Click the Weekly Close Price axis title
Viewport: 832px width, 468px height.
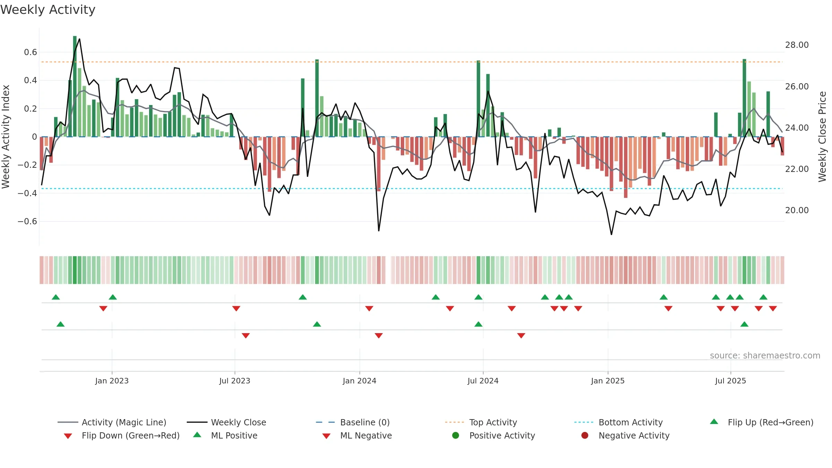pyautogui.click(x=822, y=137)
